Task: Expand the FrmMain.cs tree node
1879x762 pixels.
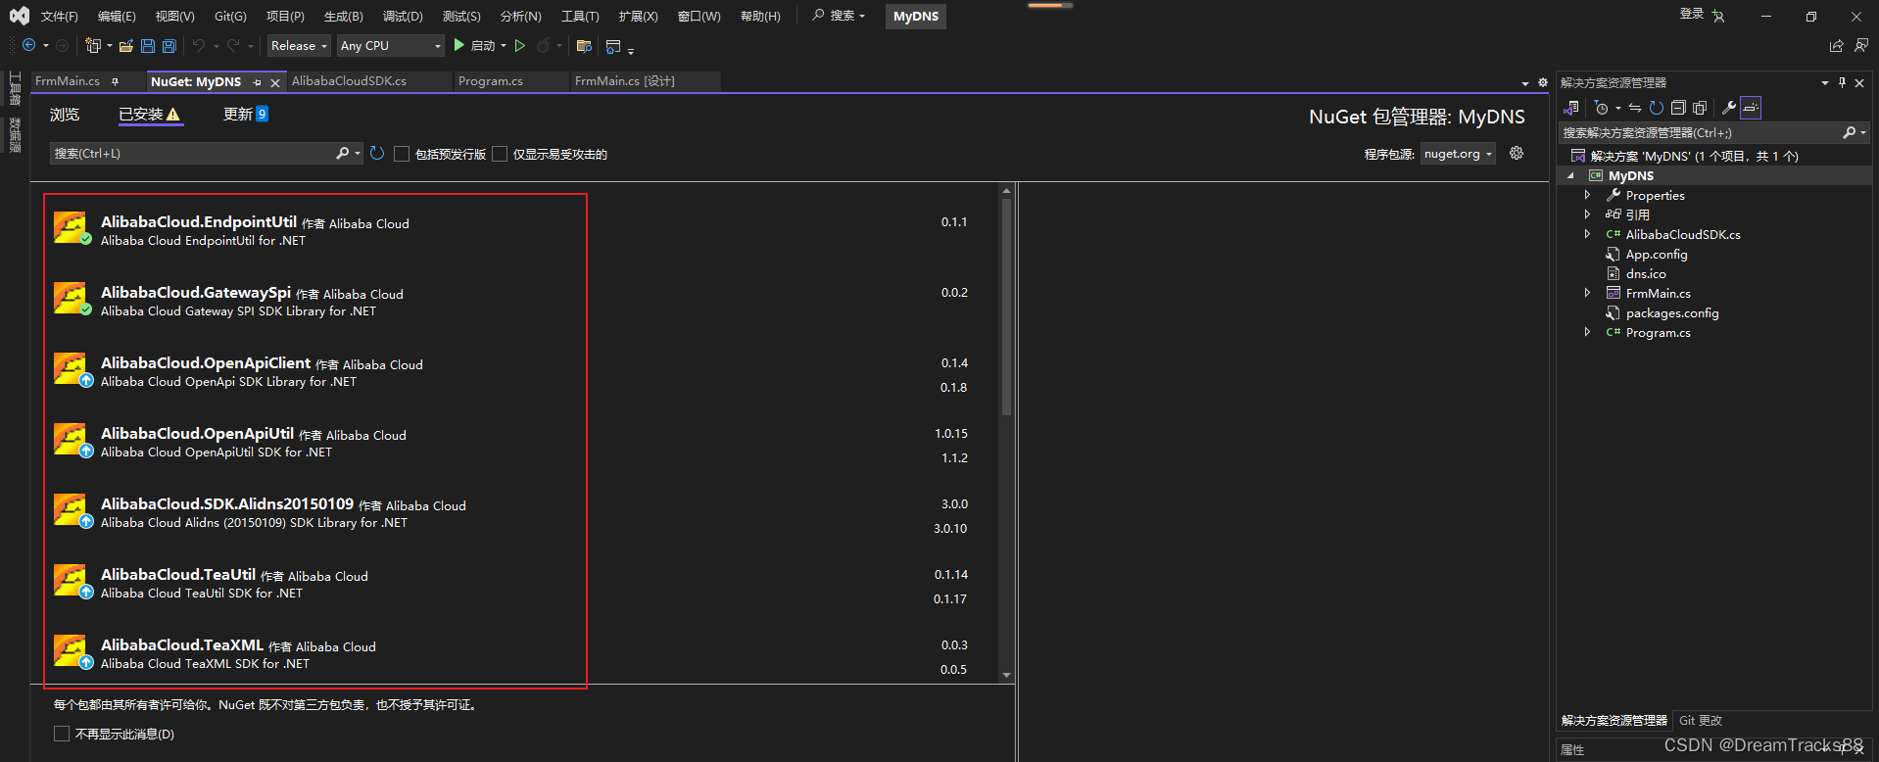Action: 1587,292
